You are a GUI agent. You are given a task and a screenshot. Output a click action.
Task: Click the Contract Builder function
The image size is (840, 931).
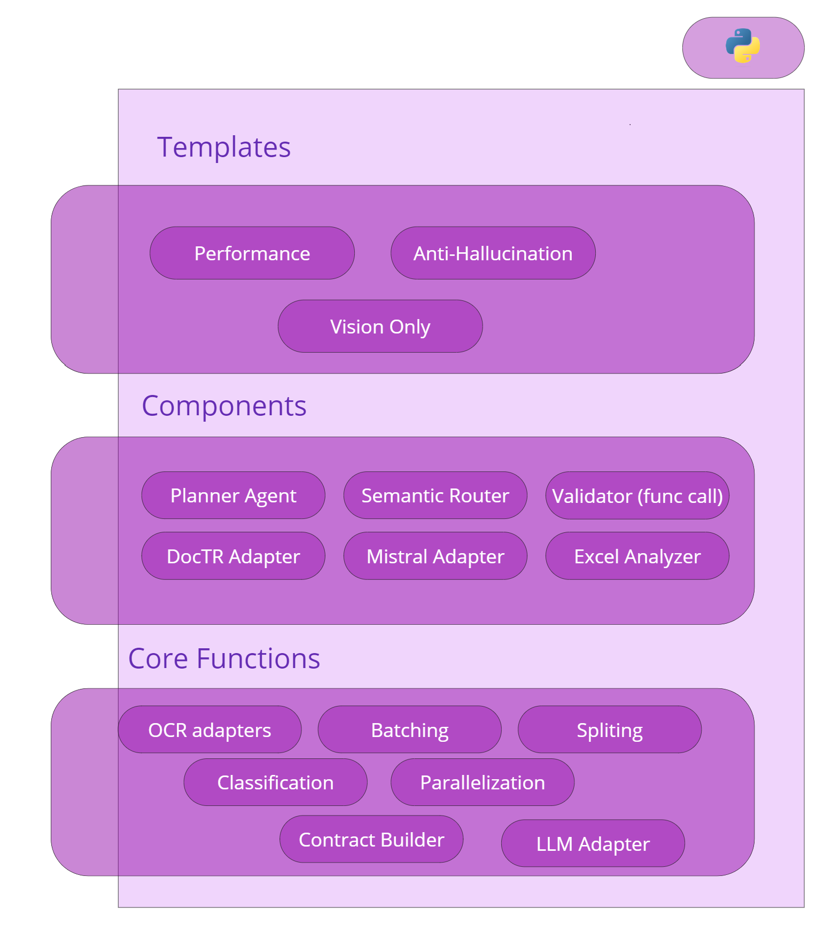pos(372,839)
